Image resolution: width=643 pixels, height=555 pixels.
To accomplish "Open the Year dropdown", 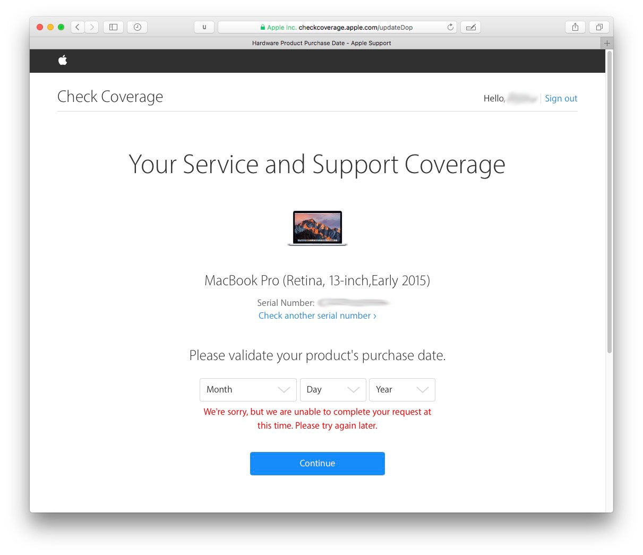I will click(402, 389).
